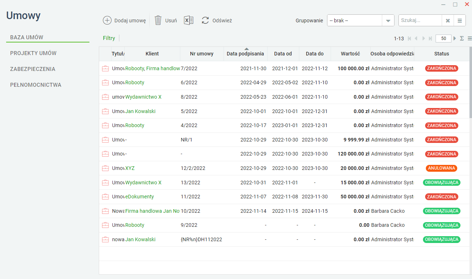472x279 pixels.
Task: Sort by Data podpisania column header
Action: coord(245,54)
